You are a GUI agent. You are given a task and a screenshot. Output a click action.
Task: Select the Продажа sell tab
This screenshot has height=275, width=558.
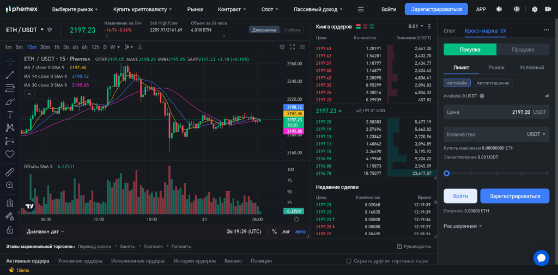click(x=523, y=50)
